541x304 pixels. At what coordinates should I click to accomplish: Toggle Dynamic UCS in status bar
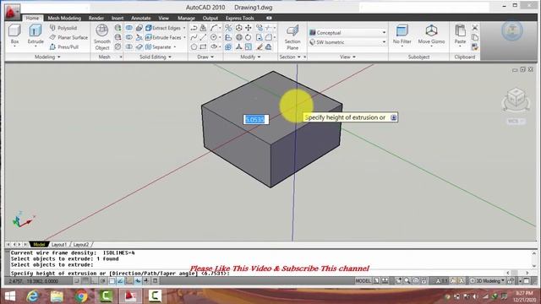(129, 281)
